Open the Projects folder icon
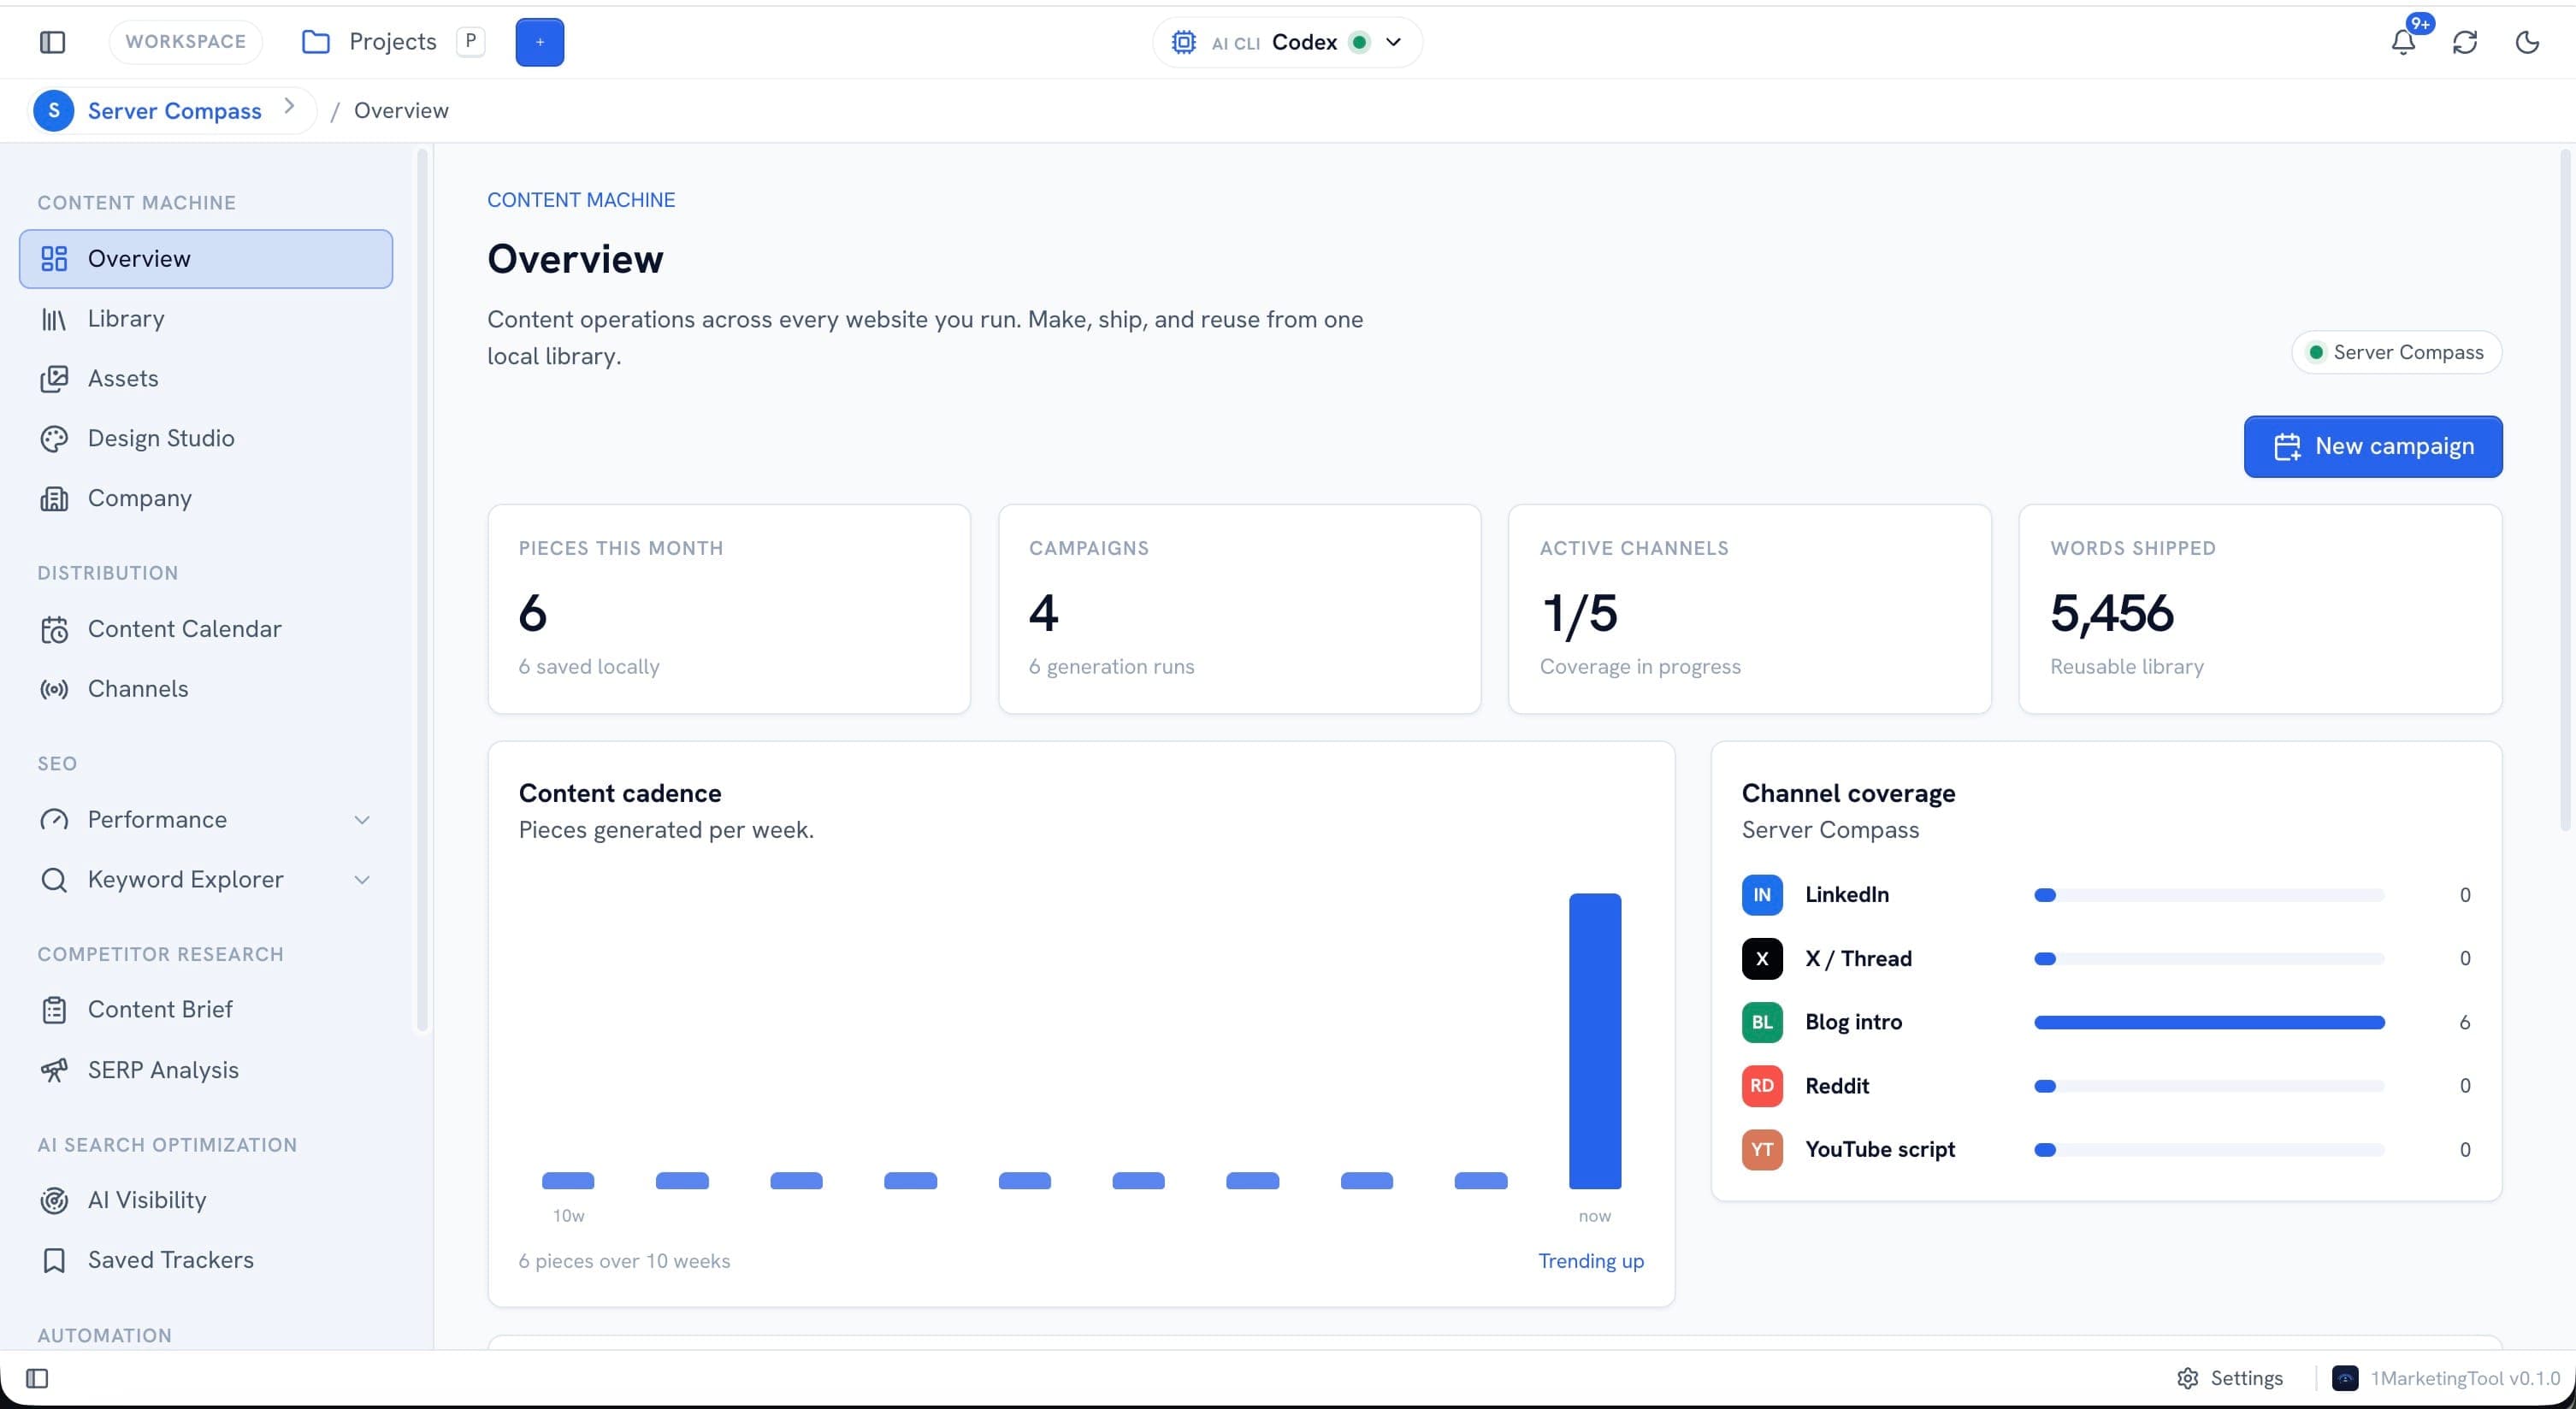This screenshot has height=1409, width=2576. pyautogui.click(x=316, y=42)
